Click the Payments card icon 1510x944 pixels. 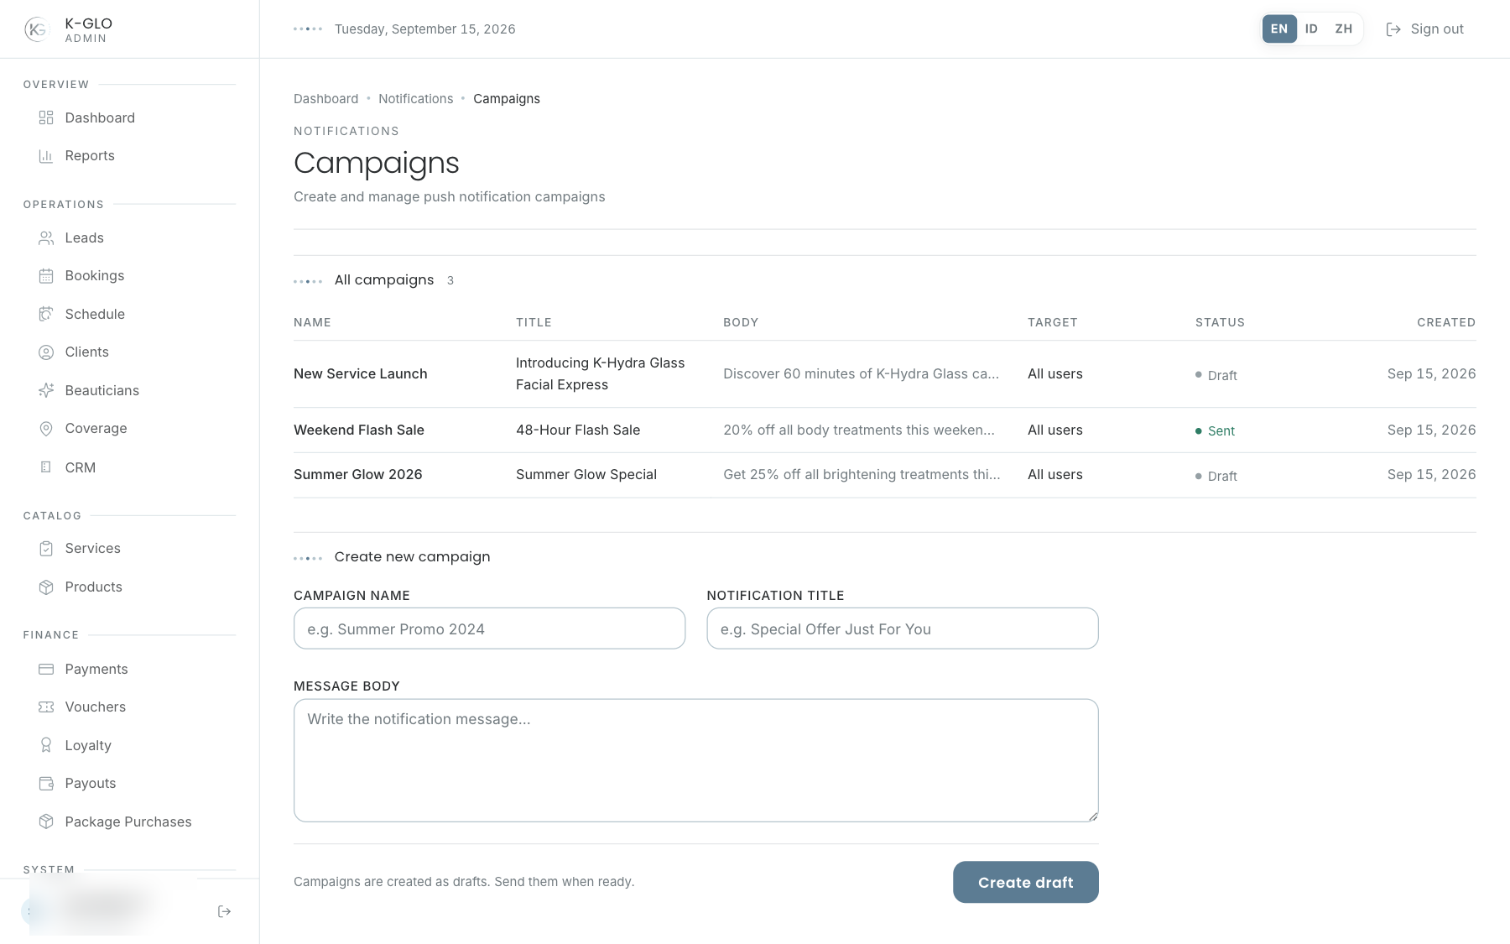(46, 669)
